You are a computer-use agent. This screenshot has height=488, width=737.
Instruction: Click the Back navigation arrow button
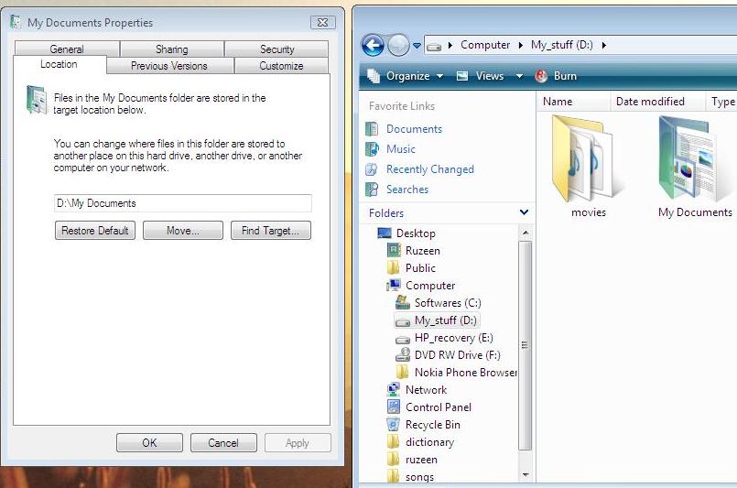coord(373,45)
